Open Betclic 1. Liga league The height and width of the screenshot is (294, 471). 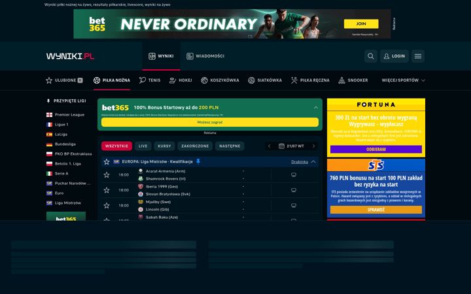[63, 164]
